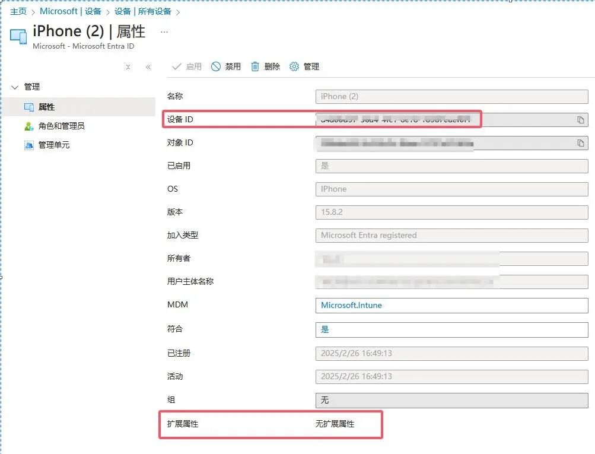
Task: Select the 无扩展属性 text
Action: [335, 424]
